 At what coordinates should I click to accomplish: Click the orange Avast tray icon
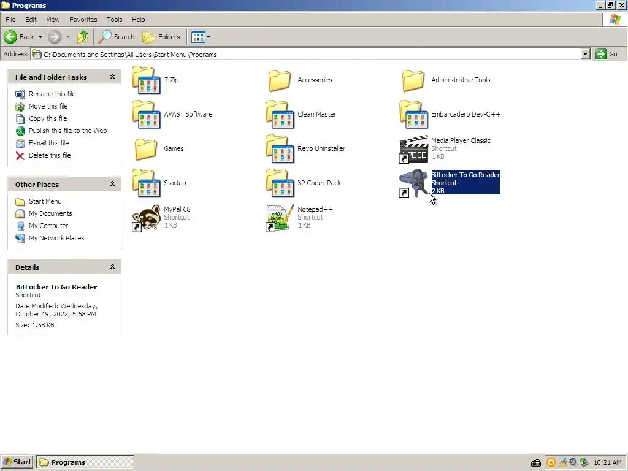click(x=551, y=462)
